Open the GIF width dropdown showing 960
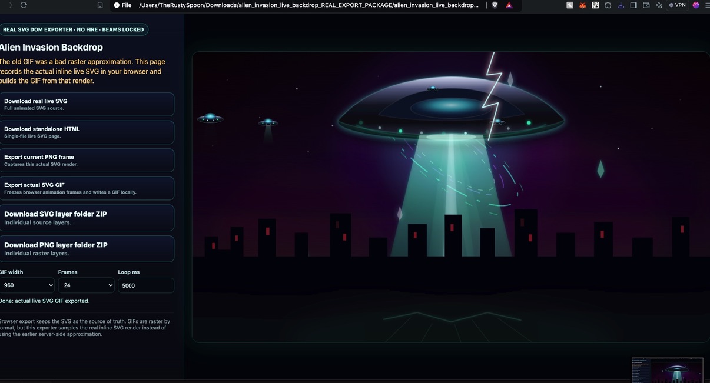Screen dimensions: 710x383 26,285
